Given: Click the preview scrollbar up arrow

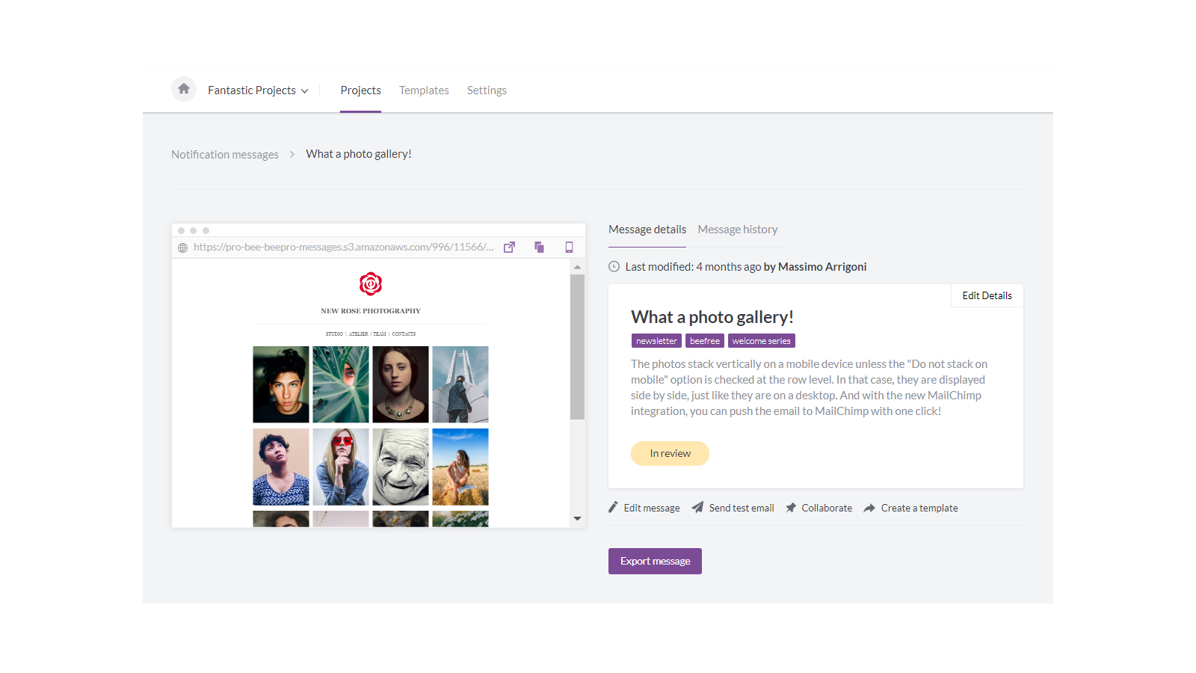Looking at the screenshot, I should (x=577, y=267).
